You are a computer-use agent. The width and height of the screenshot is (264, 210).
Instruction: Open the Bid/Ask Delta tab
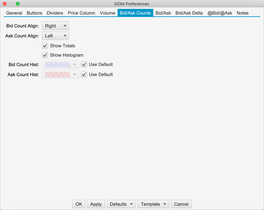click(x=189, y=13)
